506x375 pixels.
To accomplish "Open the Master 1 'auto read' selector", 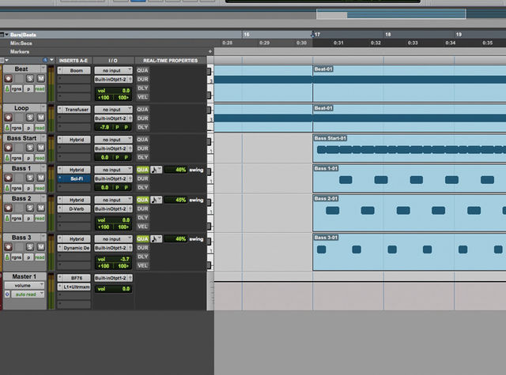I will [28, 294].
